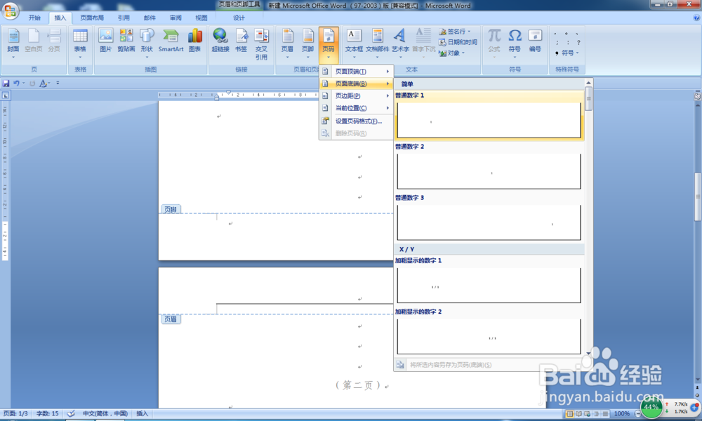
Task: Select Bold Numbers 2 (加粗显示的数字 2)
Action: [489, 336]
